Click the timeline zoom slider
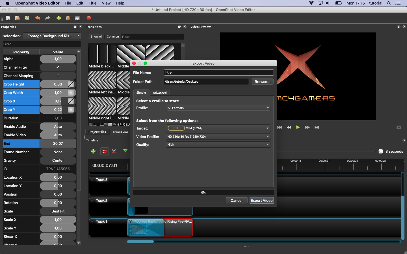407x254 pixels. 380,152
